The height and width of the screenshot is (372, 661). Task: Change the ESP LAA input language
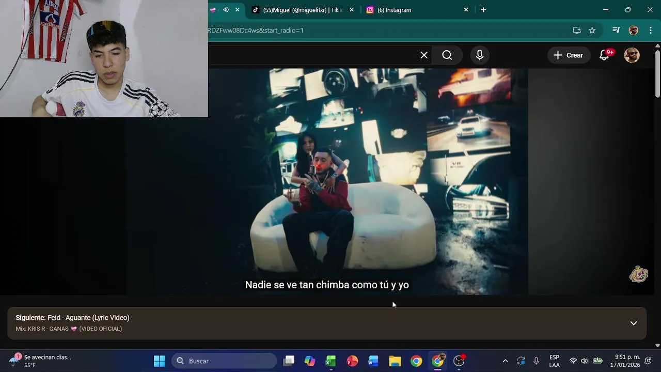554,361
